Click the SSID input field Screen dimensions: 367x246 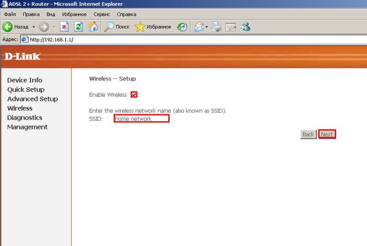(x=142, y=119)
